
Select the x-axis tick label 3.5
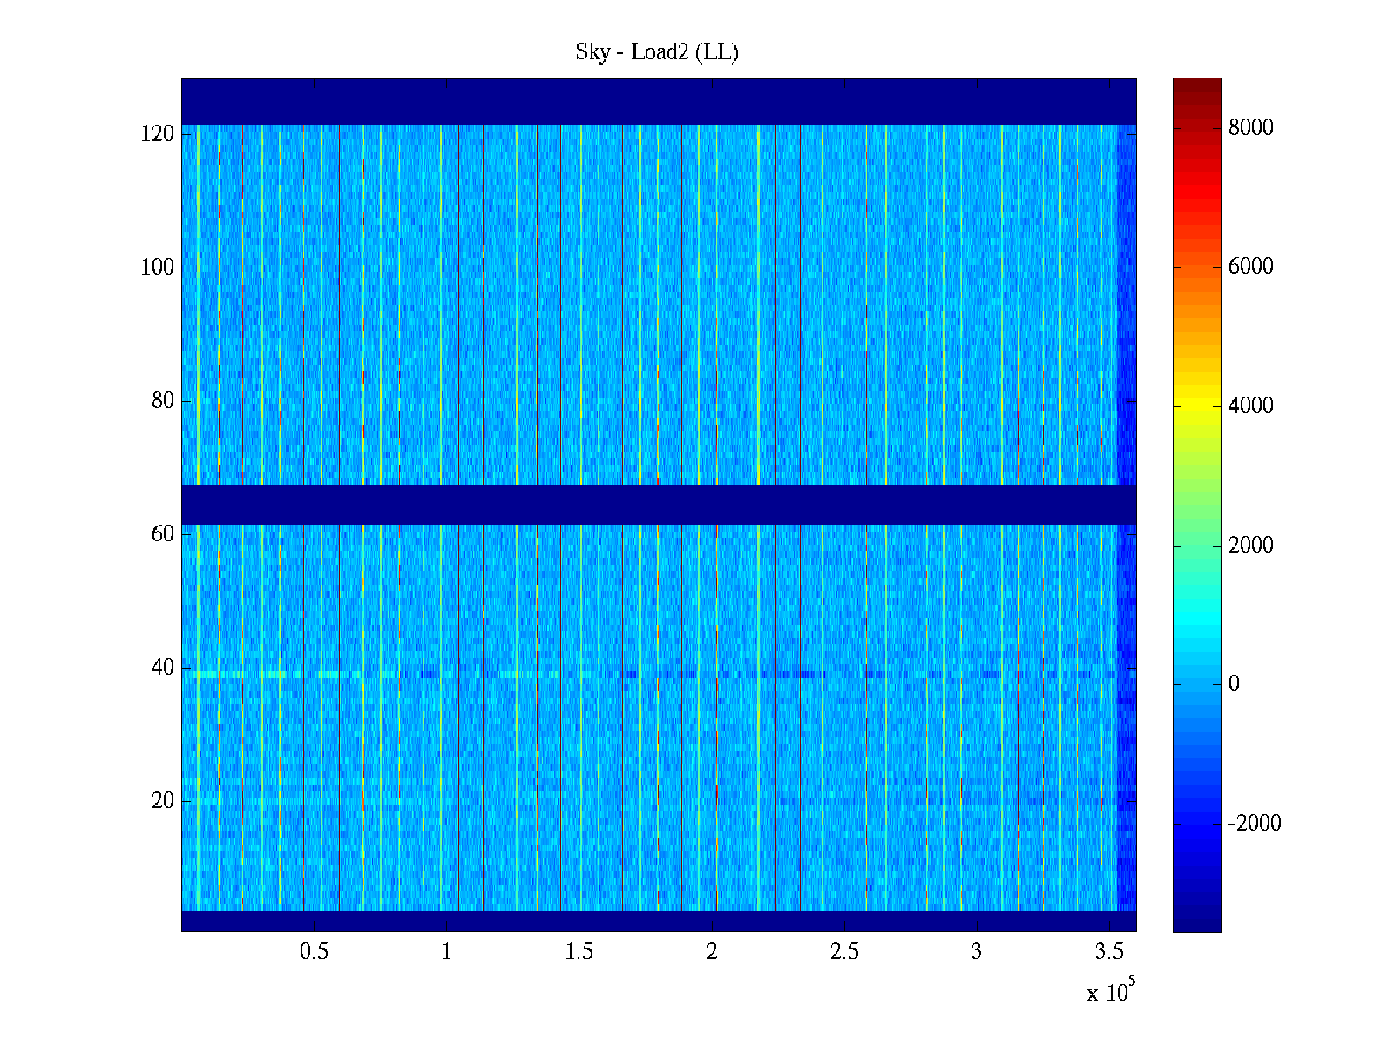pyautogui.click(x=1108, y=952)
